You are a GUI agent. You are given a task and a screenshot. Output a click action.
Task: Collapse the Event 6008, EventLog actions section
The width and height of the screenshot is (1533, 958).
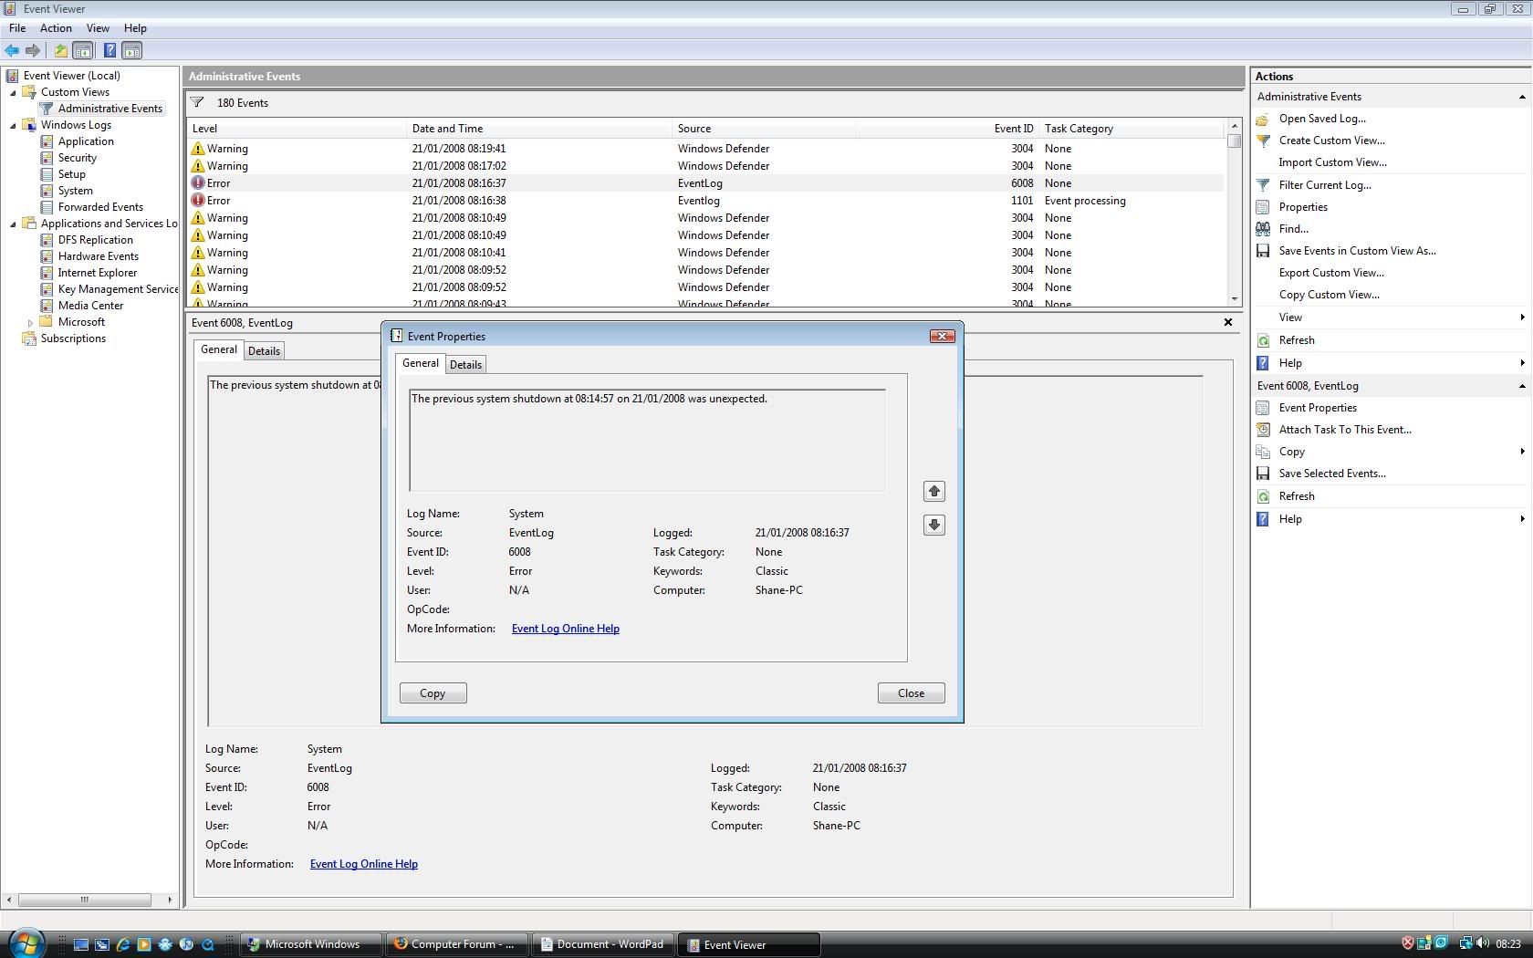tap(1521, 386)
